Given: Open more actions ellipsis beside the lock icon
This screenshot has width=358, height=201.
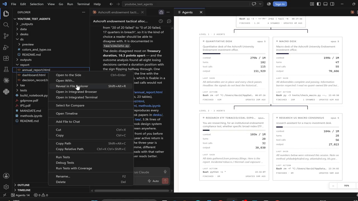Looking at the screenshot, I should (168, 12).
